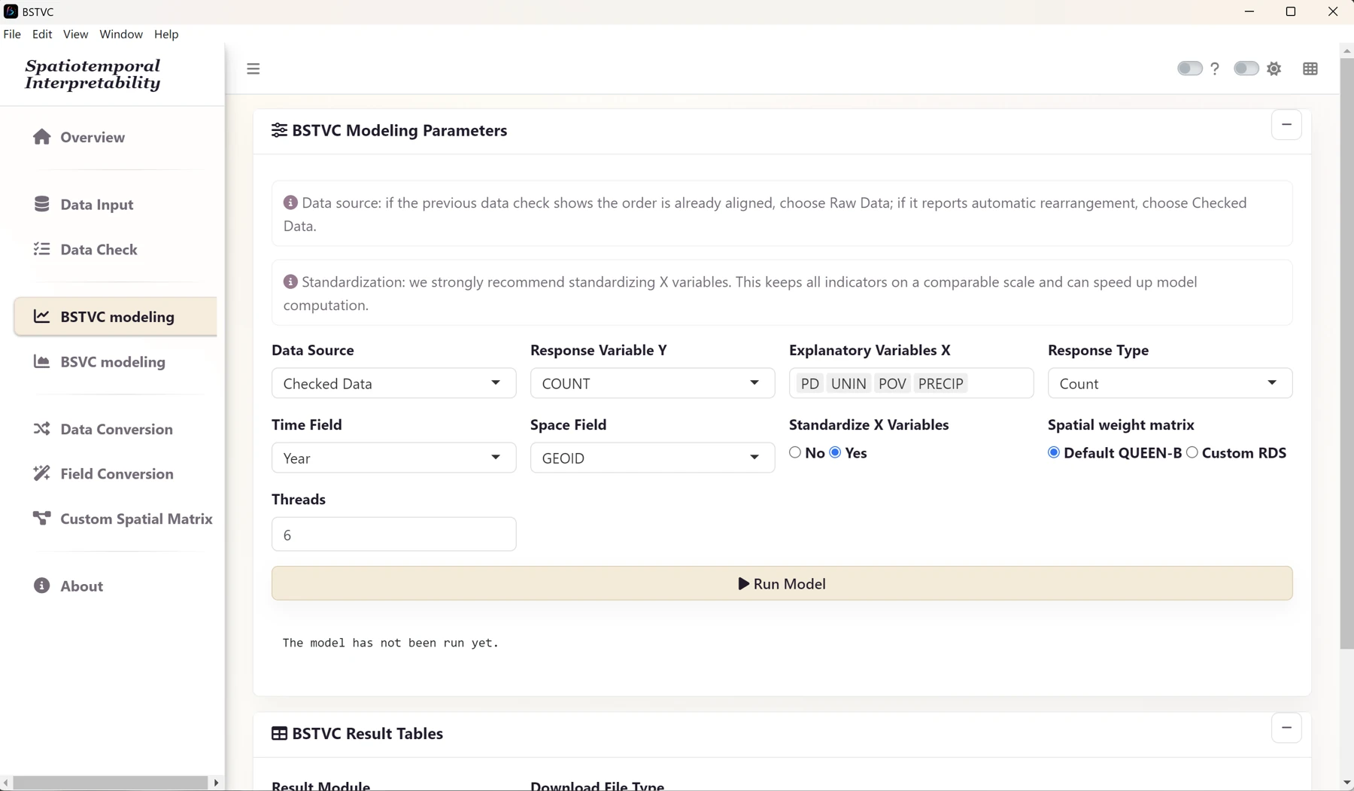Click the BSVC modeling area-chart icon
The image size is (1354, 791).
[x=42, y=362]
